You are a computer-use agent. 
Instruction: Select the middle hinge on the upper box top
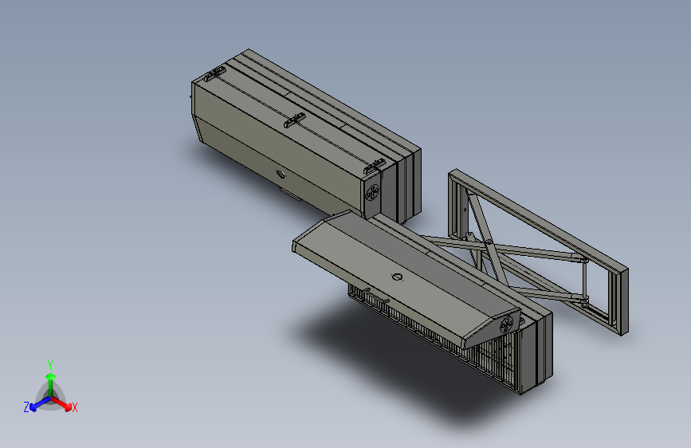(x=294, y=120)
